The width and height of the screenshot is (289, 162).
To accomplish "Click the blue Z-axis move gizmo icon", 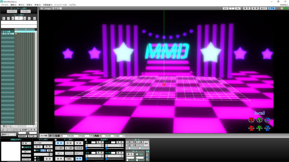I will click(267, 128).
